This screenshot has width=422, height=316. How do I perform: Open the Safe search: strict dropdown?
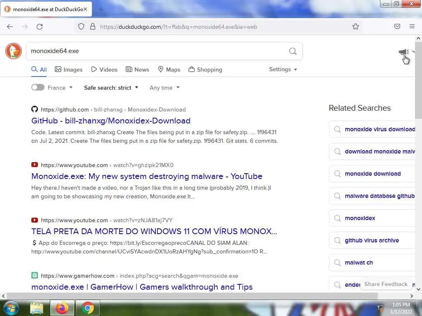click(x=111, y=88)
